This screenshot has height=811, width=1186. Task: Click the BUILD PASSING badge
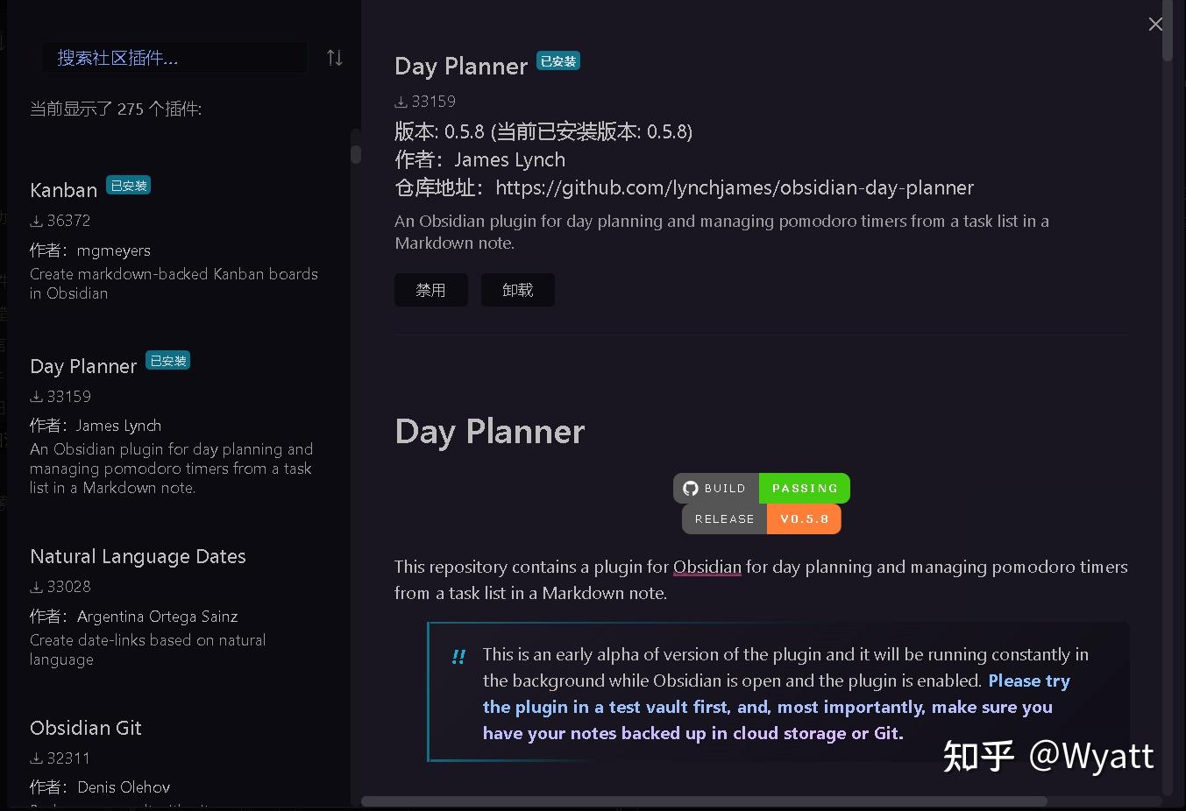(762, 488)
